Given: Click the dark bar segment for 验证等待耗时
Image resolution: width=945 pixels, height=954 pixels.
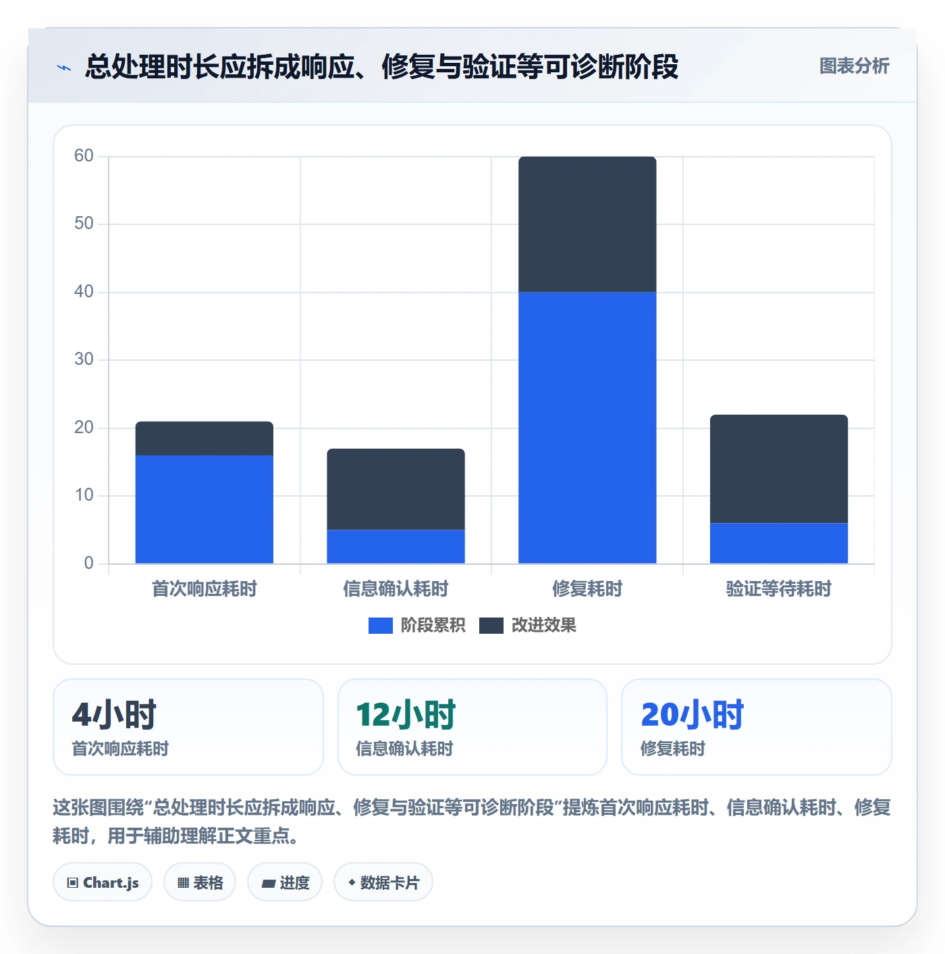Looking at the screenshot, I should 779,469.
